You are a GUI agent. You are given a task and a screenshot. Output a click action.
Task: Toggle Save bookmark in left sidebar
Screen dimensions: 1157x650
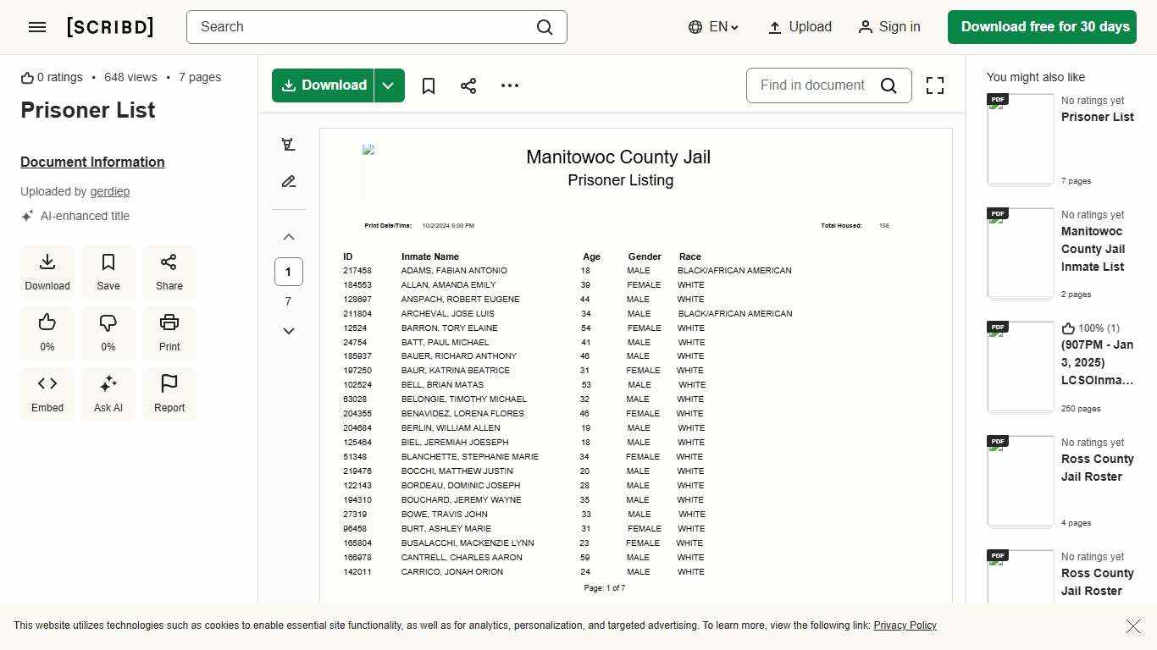pos(108,272)
